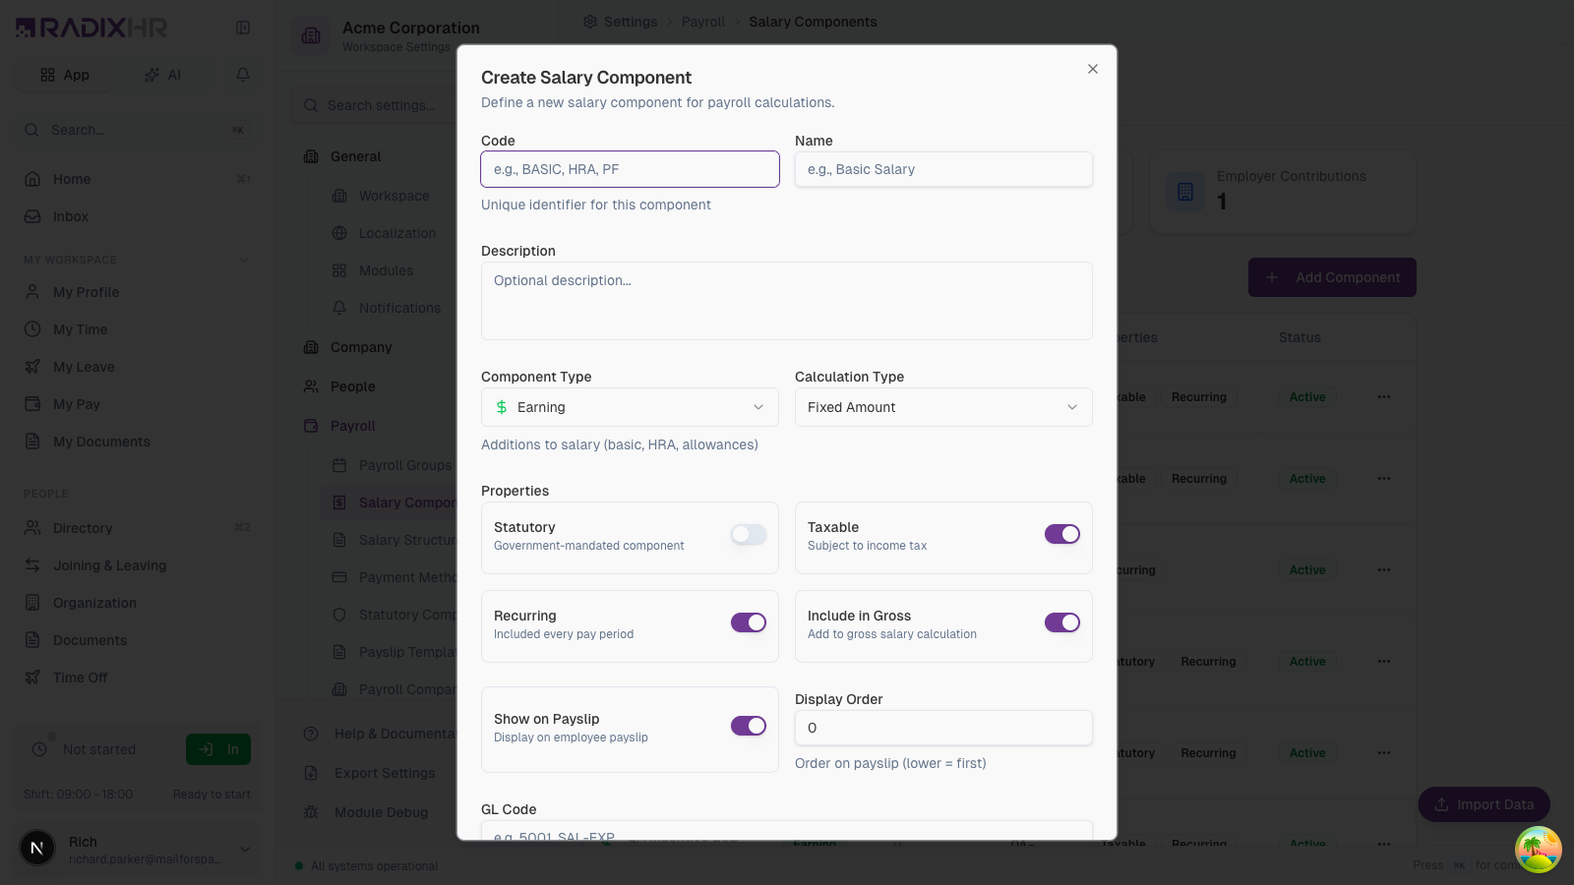This screenshot has width=1574, height=885.
Task: Click the Module Debug bug icon
Action: click(311, 812)
